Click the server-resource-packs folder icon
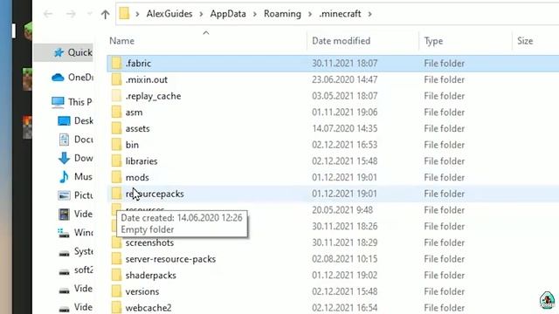The width and height of the screenshot is (559, 314). (116, 259)
